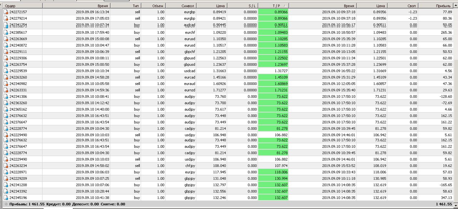Click the chfjpy symbol cell

[x=189, y=166]
